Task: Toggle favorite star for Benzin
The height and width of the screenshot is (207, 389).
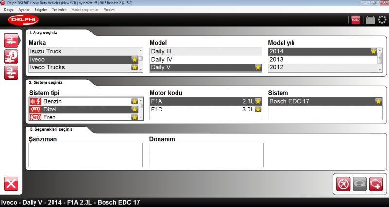Action: 135,101
